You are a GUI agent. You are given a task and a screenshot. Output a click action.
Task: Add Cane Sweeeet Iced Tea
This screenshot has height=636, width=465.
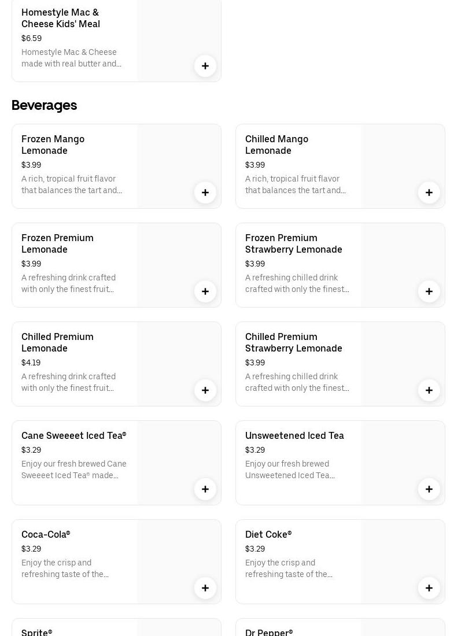205,489
